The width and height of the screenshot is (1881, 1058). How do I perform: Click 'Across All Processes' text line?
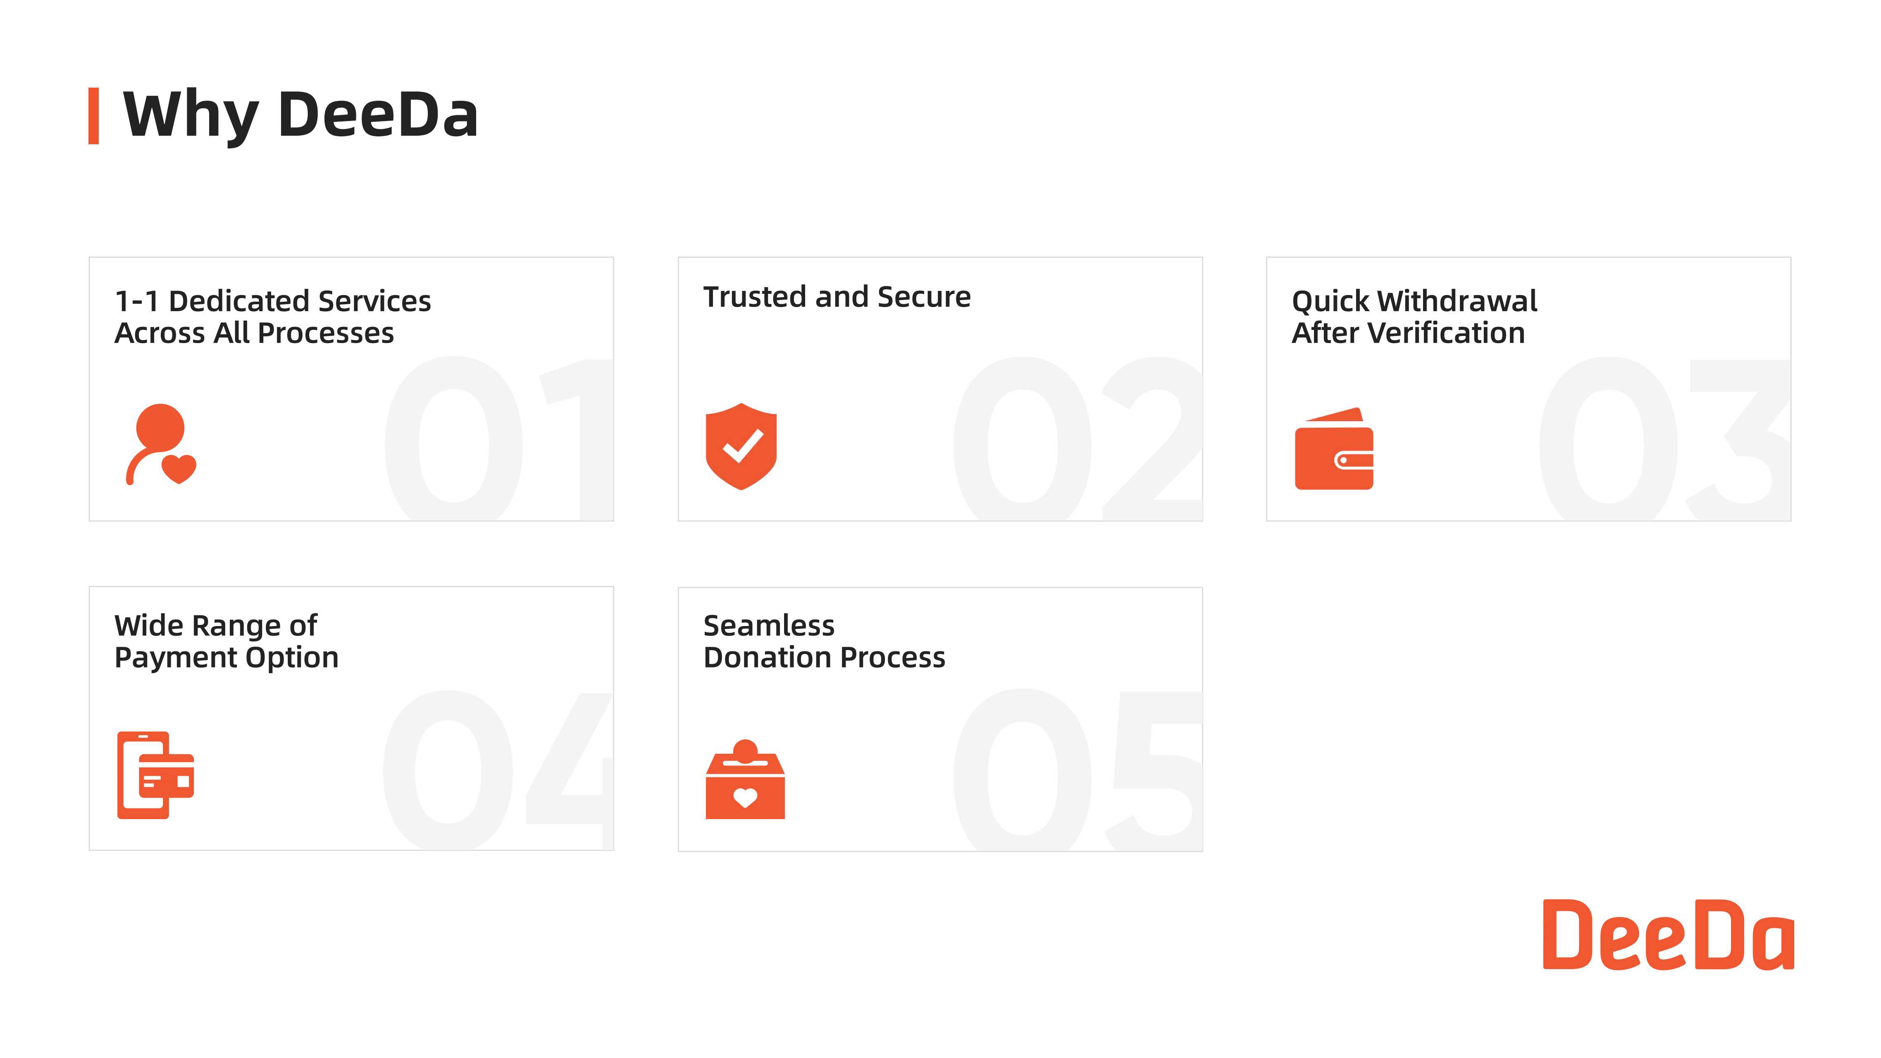[254, 333]
